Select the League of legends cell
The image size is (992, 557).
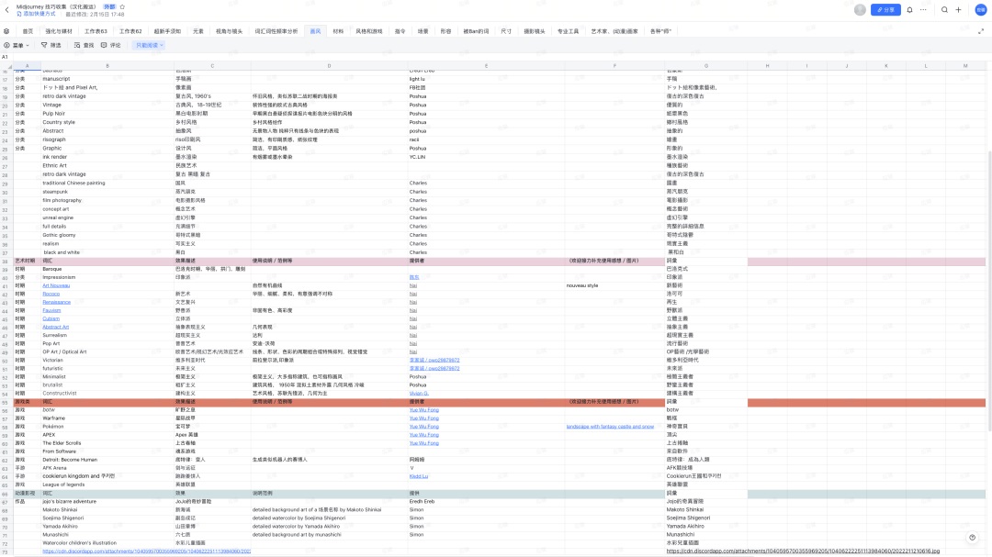click(107, 485)
